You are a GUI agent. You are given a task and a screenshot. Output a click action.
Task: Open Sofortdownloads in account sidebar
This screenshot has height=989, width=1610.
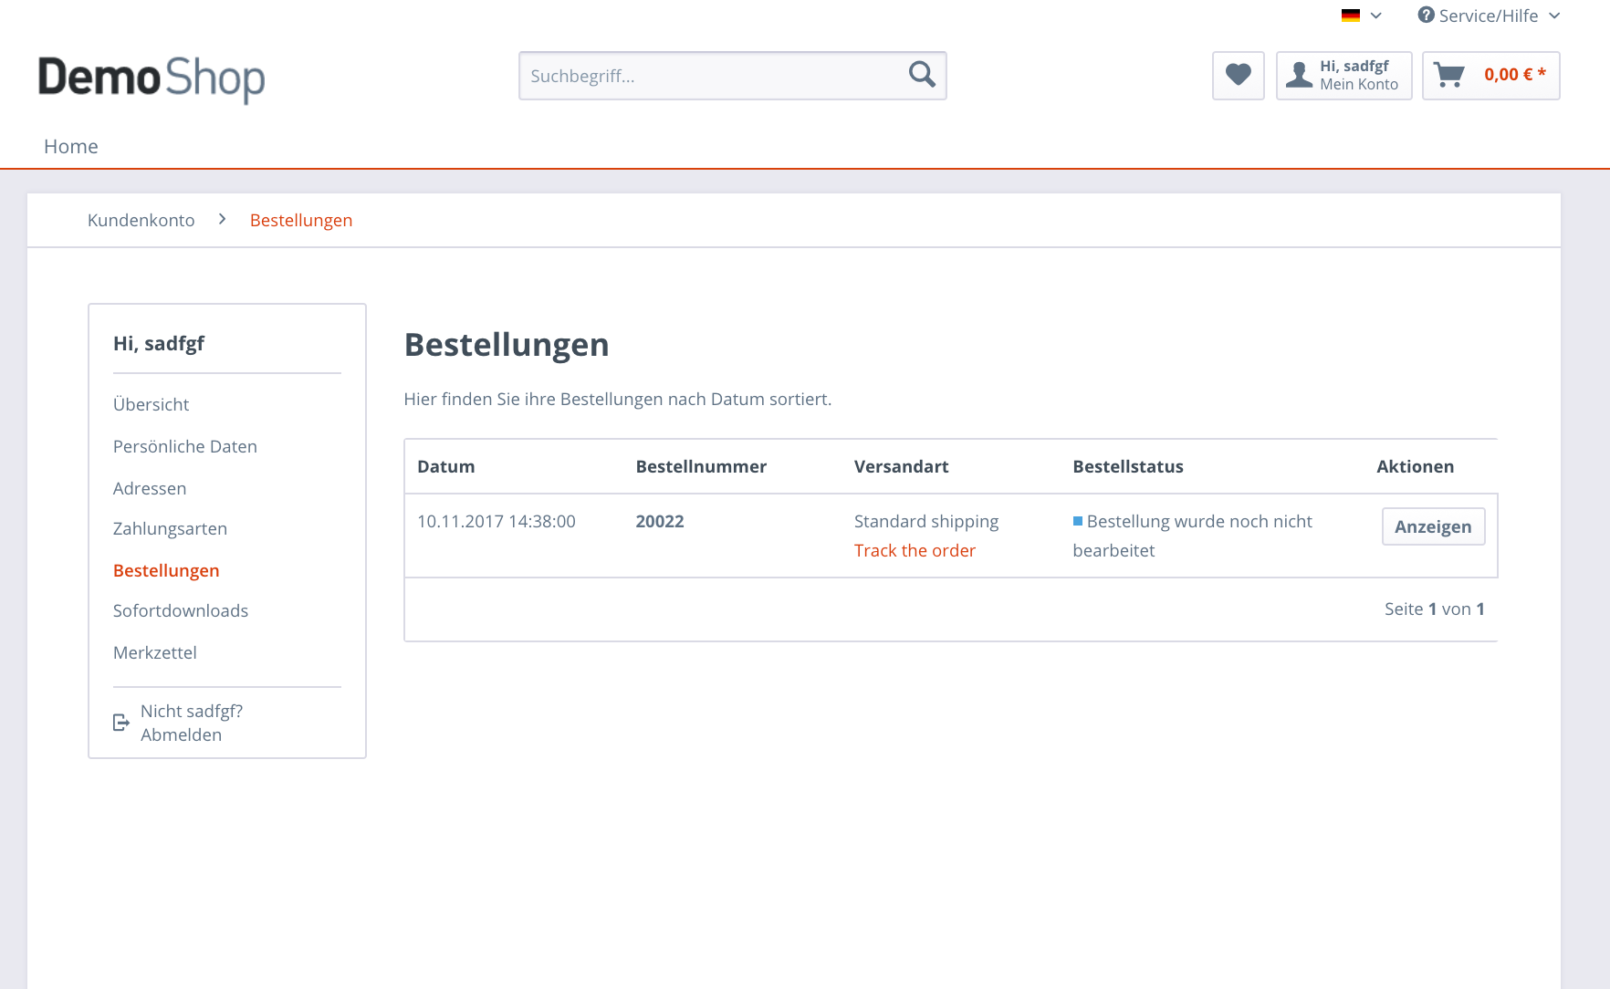coord(181,610)
